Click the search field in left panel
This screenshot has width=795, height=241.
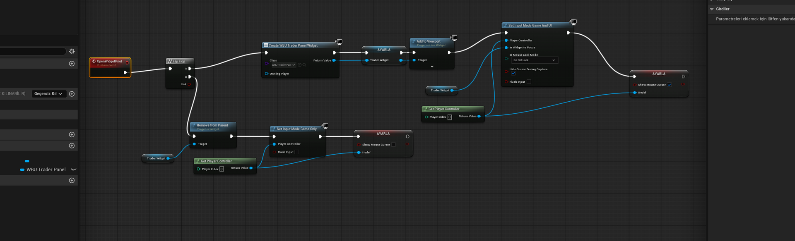click(x=33, y=51)
